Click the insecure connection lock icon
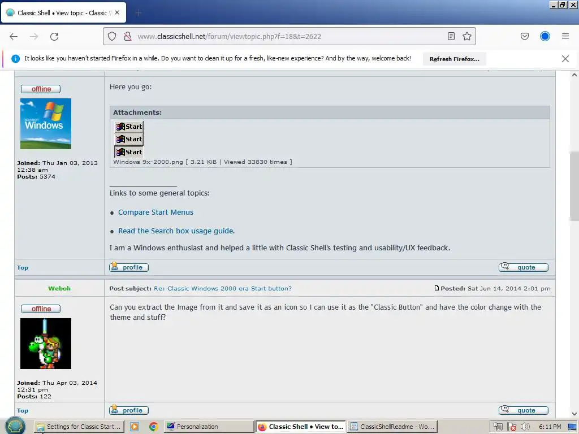This screenshot has width=579, height=434. click(x=127, y=36)
